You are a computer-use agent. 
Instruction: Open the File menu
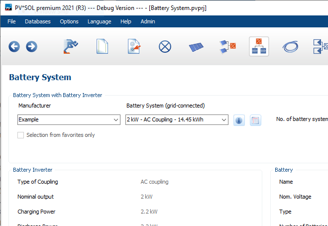tap(12, 21)
